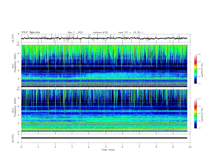The height and width of the screenshot is (165, 214).
Task: Click the '2' tick on the Time axis
Action: point(55,147)
